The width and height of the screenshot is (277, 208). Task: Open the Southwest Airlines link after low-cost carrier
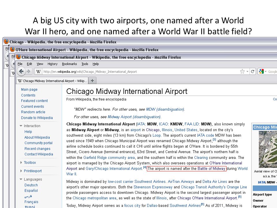150,181
